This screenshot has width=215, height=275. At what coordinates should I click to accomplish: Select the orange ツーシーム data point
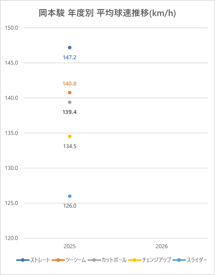(70, 93)
